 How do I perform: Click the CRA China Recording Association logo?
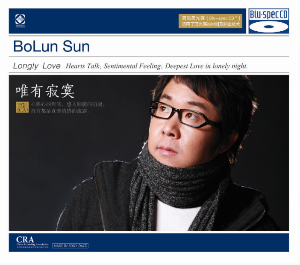point(32,242)
